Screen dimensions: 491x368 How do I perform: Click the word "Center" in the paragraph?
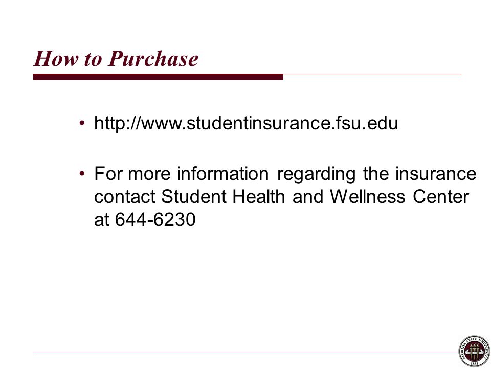441,196
